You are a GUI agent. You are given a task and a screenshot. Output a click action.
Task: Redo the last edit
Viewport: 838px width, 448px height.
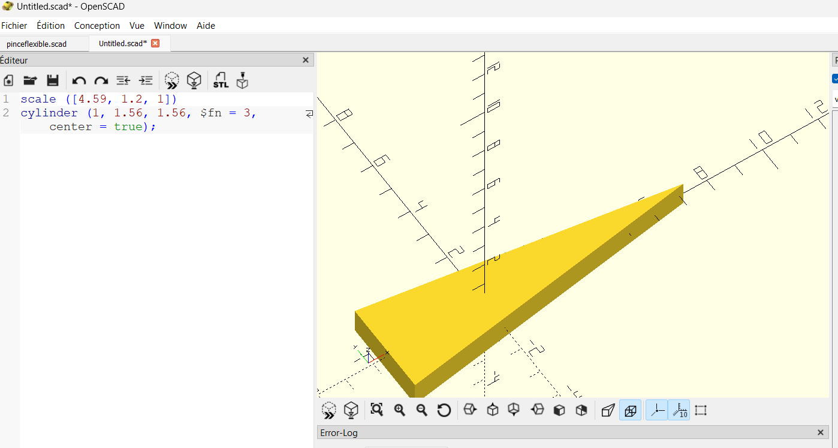tap(101, 80)
